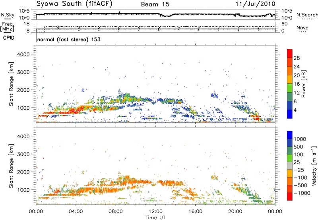Click the dotted N.Search line sample under its label
318x220 pixels.
point(307,19)
